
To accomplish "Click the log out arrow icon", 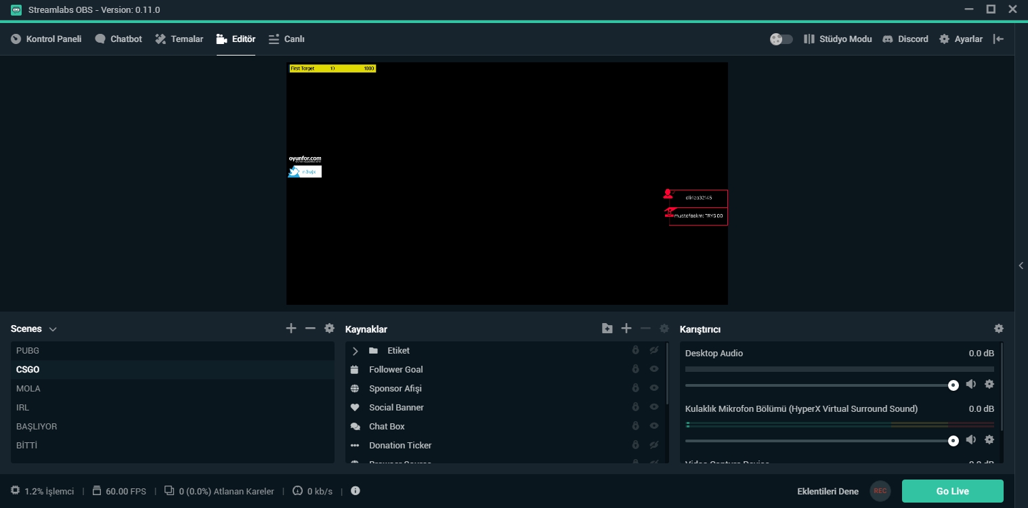I will [x=998, y=39].
